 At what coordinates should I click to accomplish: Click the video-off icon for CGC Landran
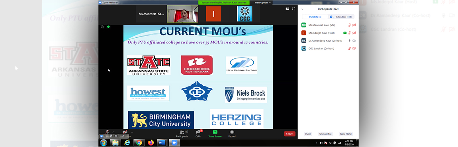click(354, 48)
